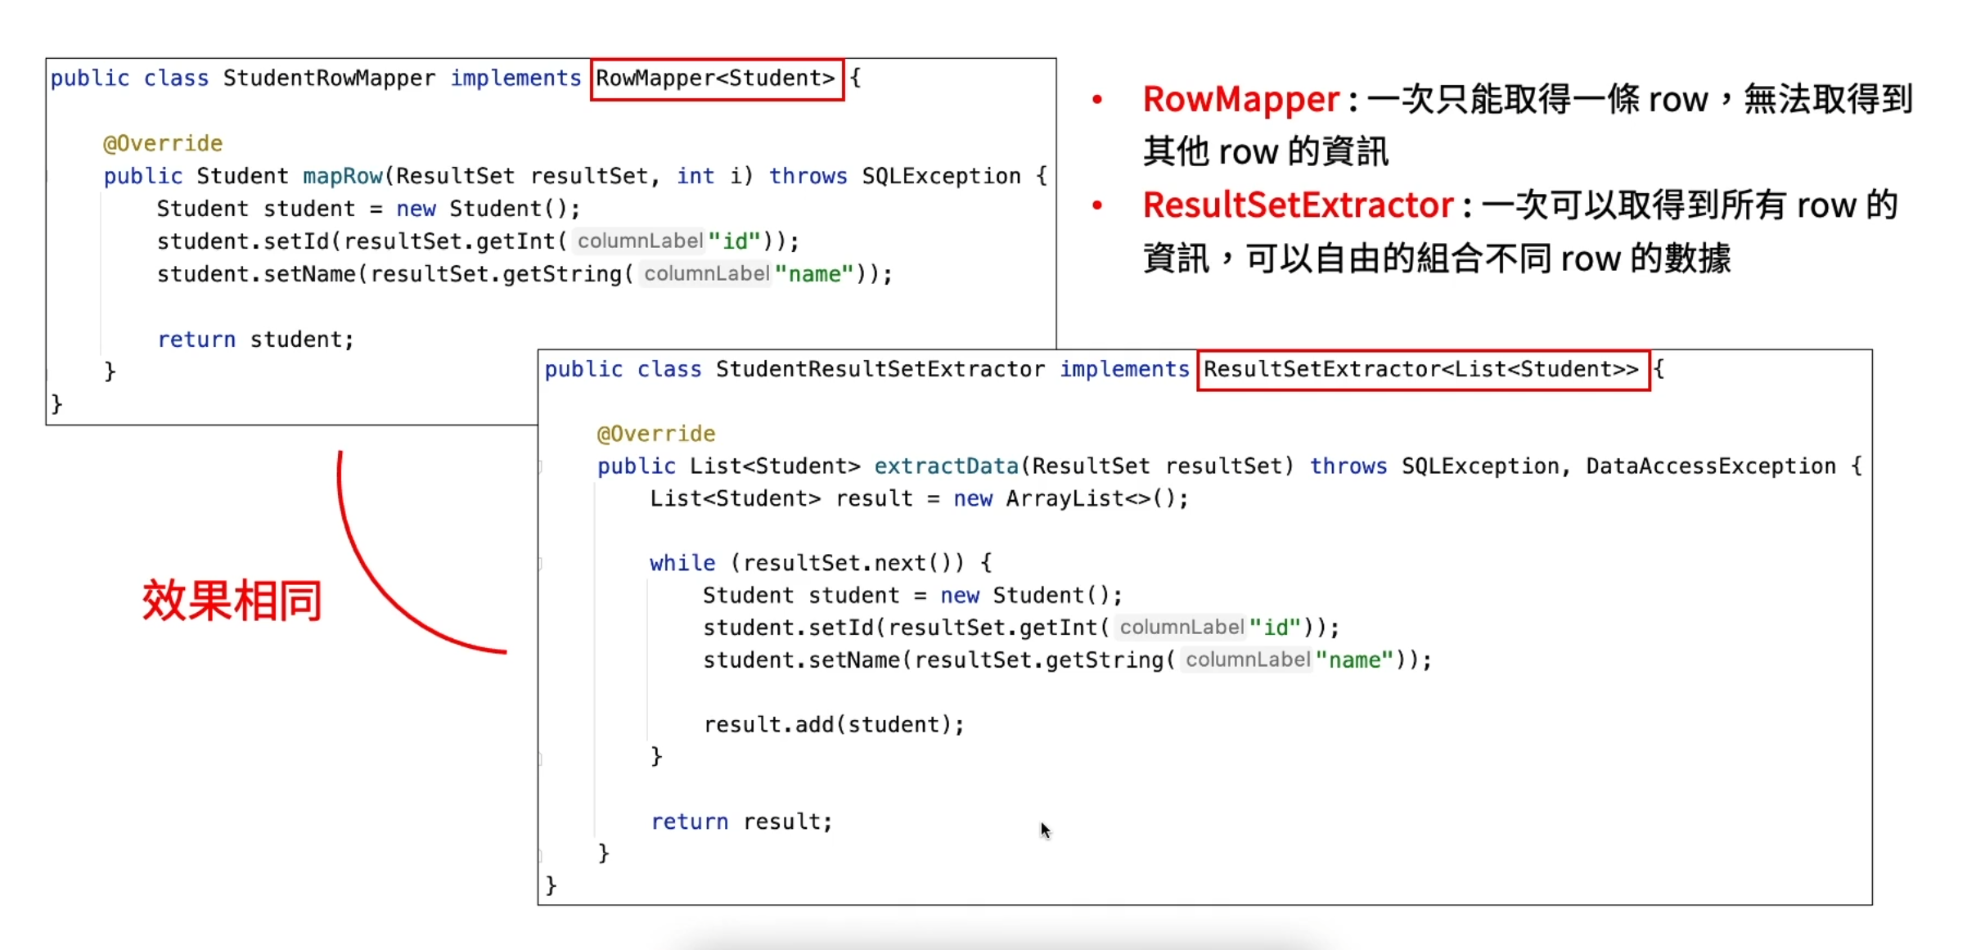The height and width of the screenshot is (950, 1967).
Task: Click the ResultSetExtractor<List<Student>> interface text
Action: pos(1421,369)
